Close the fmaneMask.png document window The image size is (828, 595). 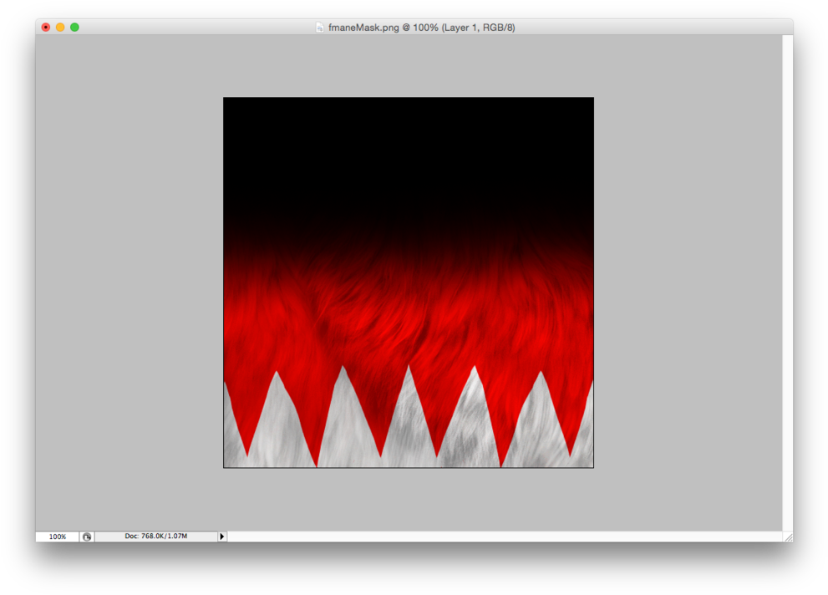46,27
